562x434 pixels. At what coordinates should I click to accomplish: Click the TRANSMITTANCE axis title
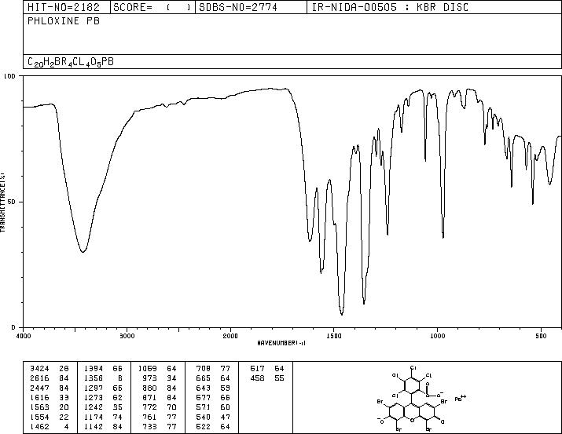pos(3,202)
